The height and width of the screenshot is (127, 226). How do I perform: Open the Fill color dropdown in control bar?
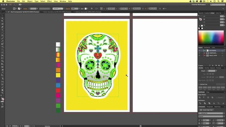point(16,9)
